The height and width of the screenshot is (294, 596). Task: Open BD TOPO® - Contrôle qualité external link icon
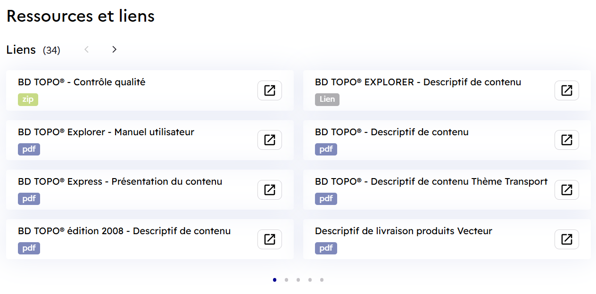pyautogui.click(x=269, y=90)
